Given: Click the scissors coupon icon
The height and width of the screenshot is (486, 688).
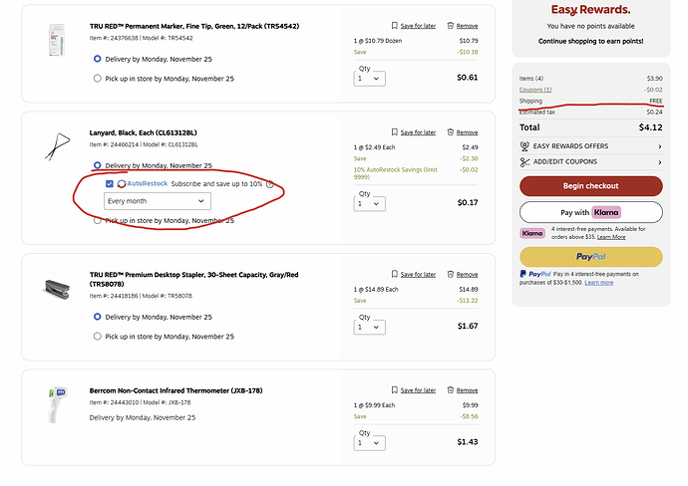Looking at the screenshot, I should (524, 162).
